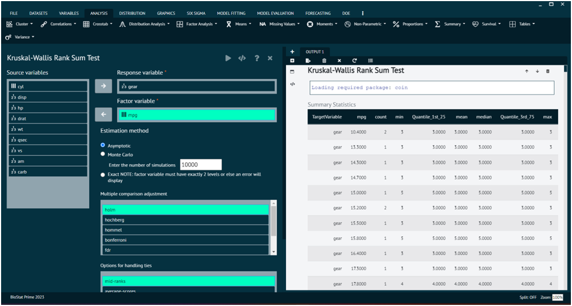Screen dimensions: 572x306
Task: Open the Correlations dropdown
Action: pos(58,24)
